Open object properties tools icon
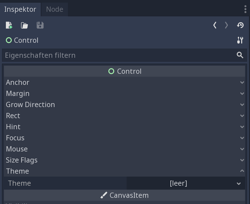 (x=240, y=40)
